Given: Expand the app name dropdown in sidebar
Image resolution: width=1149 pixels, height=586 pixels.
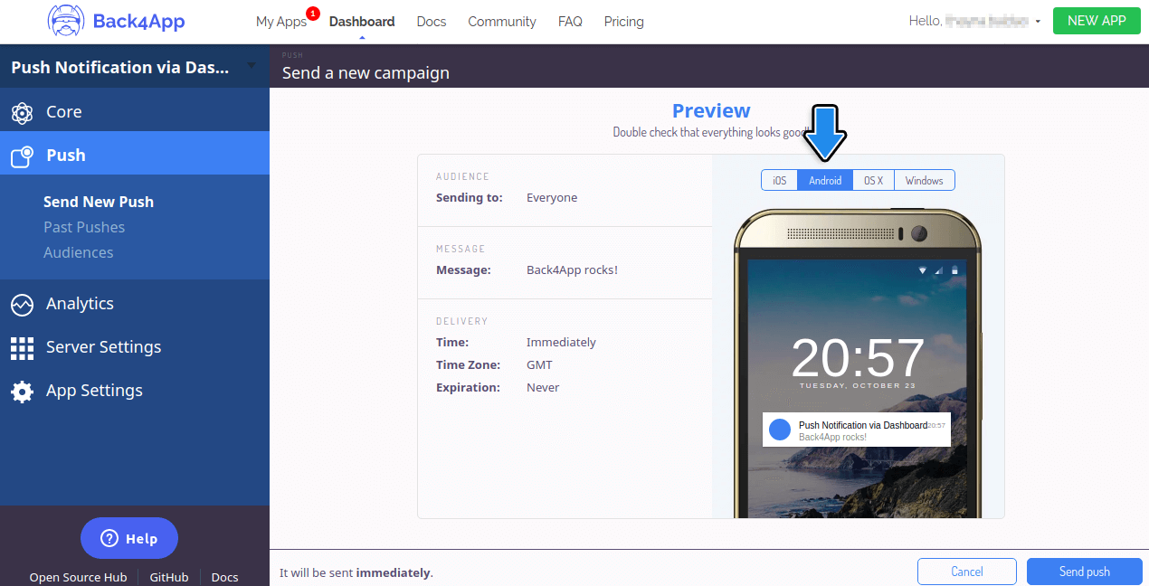Looking at the screenshot, I should pos(252,65).
